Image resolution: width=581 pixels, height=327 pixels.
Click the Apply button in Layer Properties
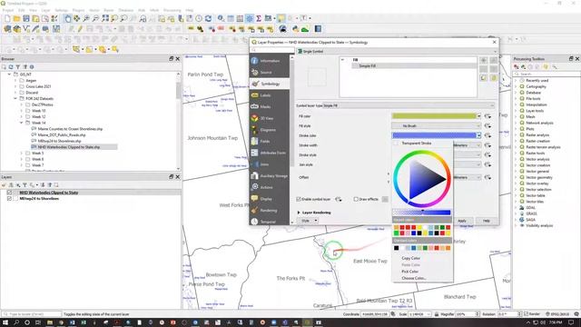tap(462, 221)
